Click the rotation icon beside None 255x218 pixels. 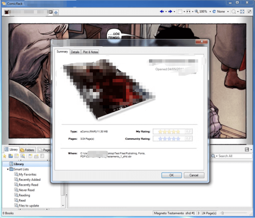pyautogui.click(x=214, y=12)
